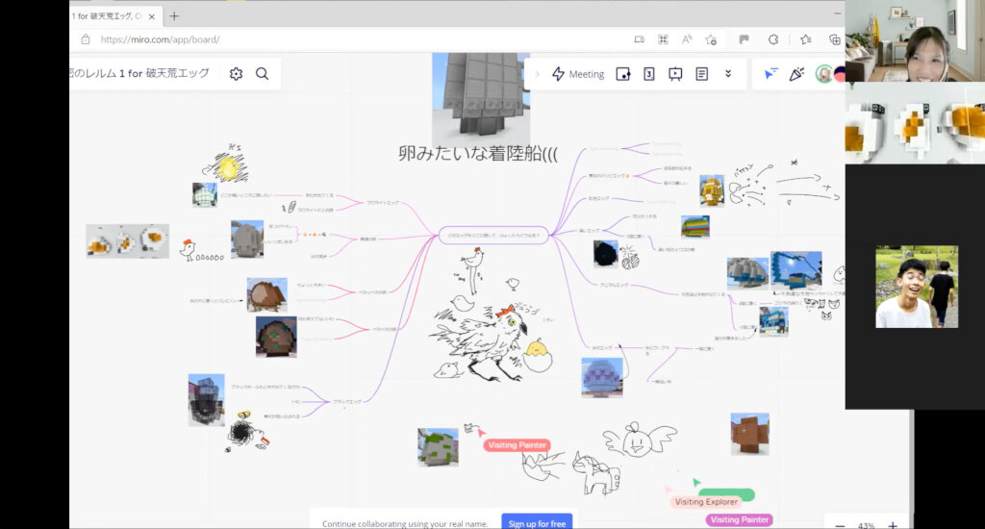Open the board settings gear
The width and height of the screenshot is (985, 529).
tap(237, 73)
